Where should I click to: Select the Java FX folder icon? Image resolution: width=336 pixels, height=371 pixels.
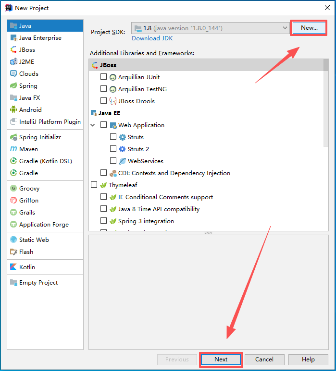tap(13, 98)
